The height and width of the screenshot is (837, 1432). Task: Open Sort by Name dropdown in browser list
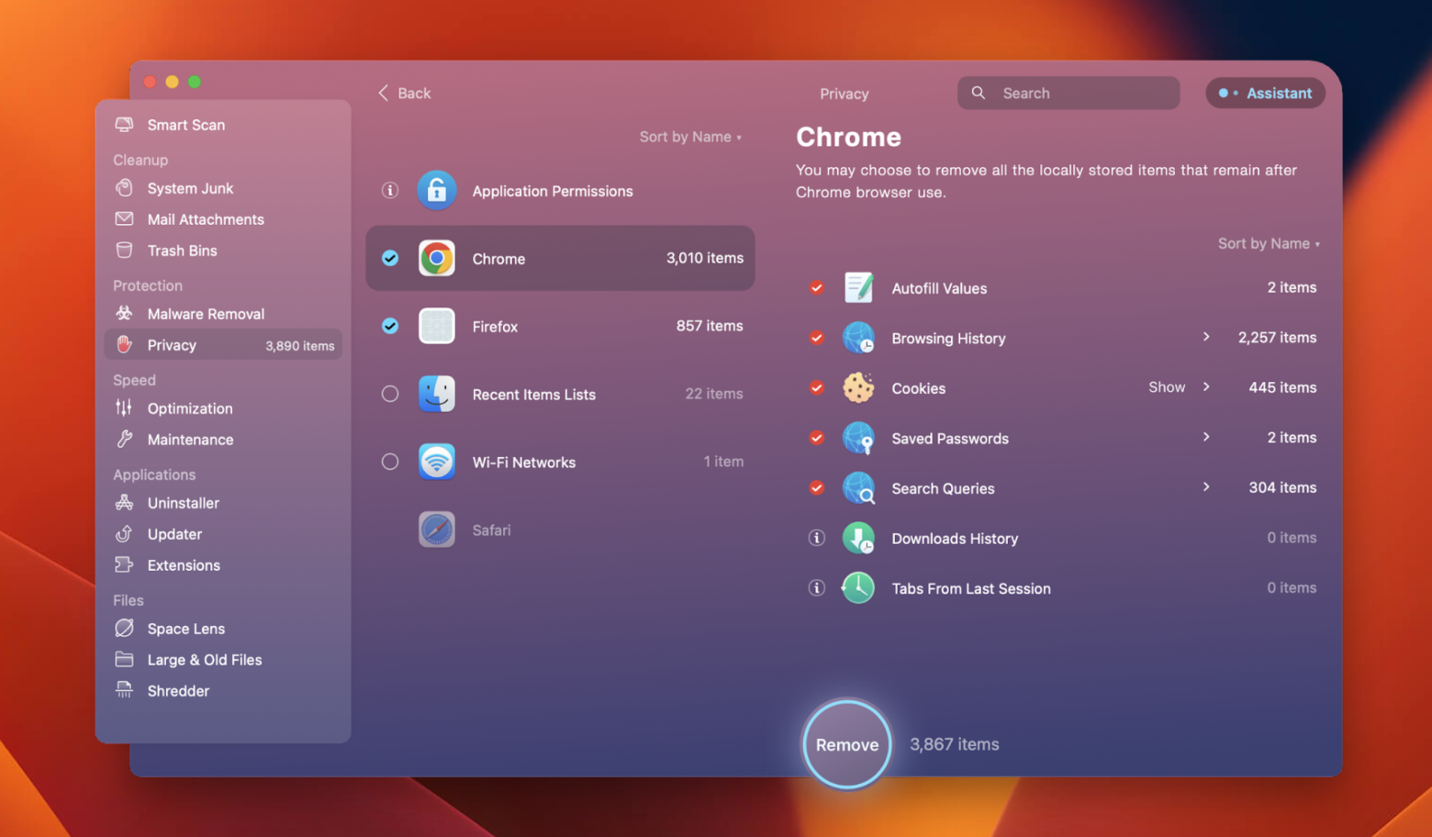click(x=690, y=137)
